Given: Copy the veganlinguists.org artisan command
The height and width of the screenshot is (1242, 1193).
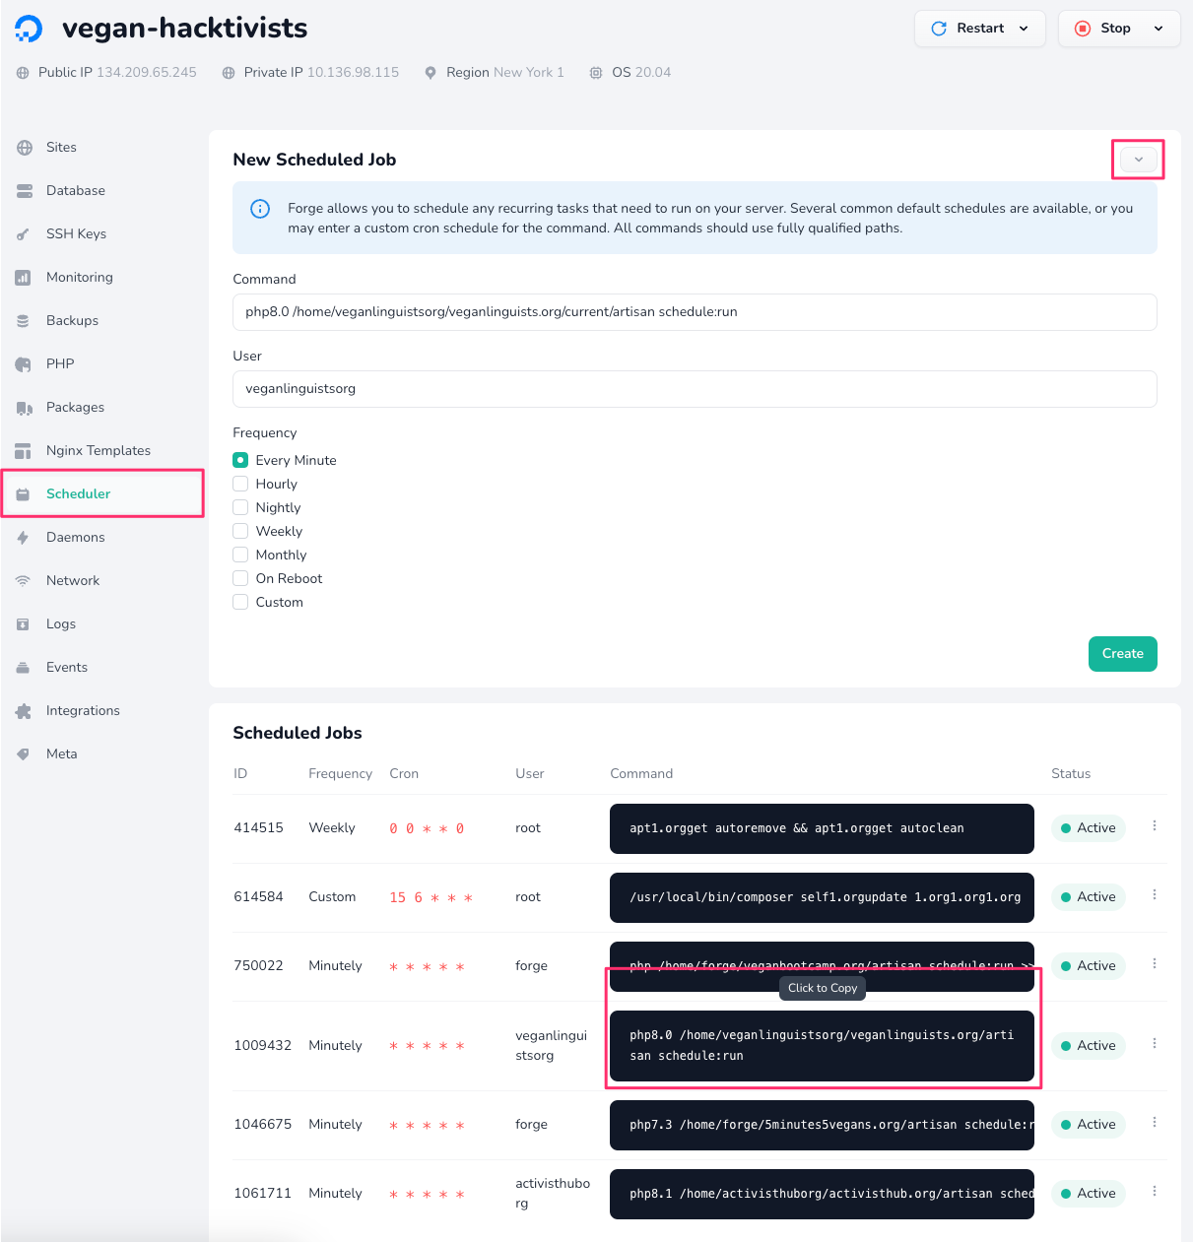Looking at the screenshot, I should click(822, 1046).
